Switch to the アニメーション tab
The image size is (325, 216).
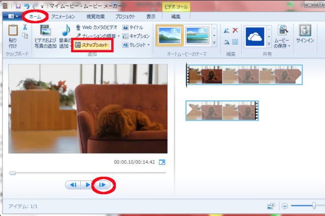click(x=63, y=16)
